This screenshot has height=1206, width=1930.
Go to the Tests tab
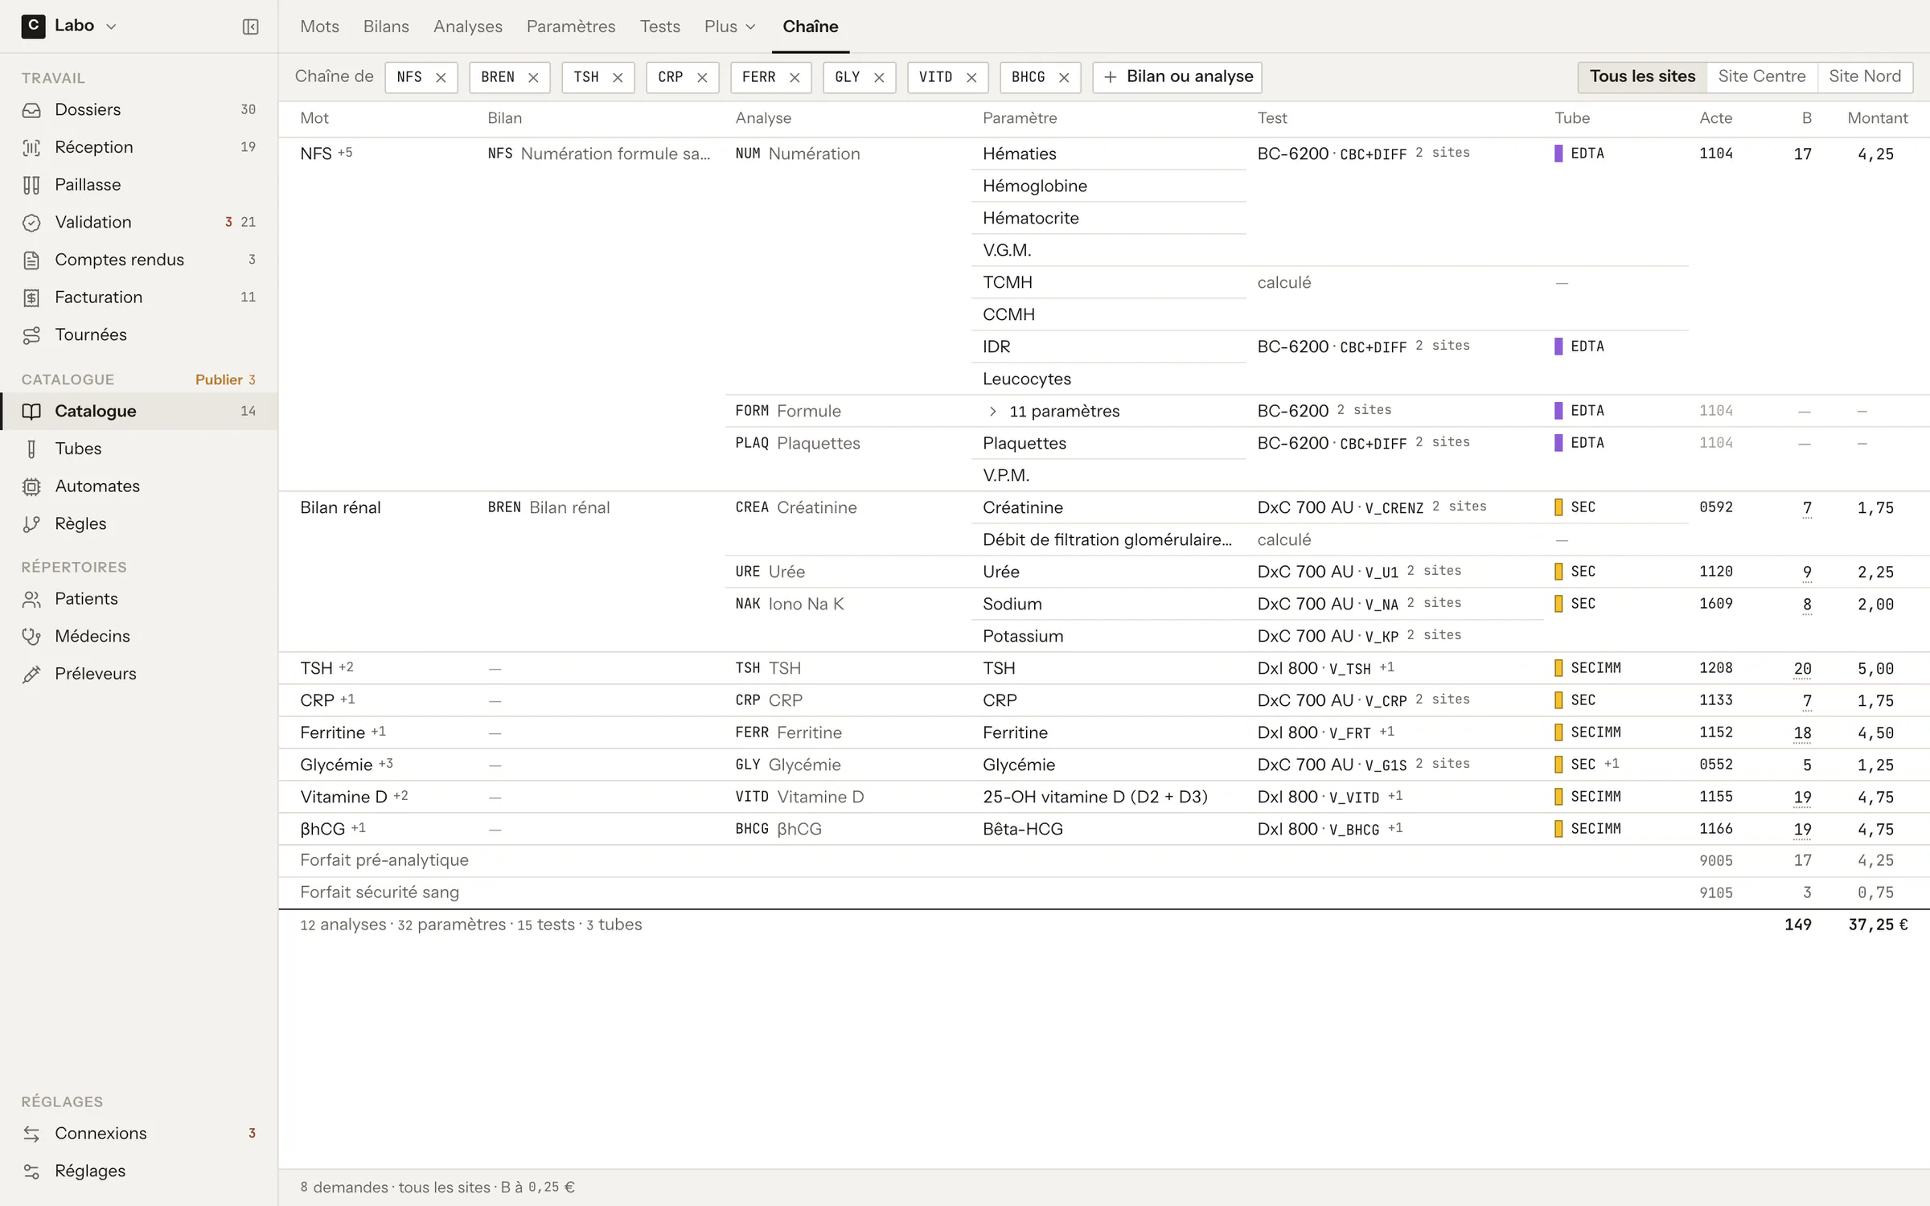pyautogui.click(x=659, y=27)
